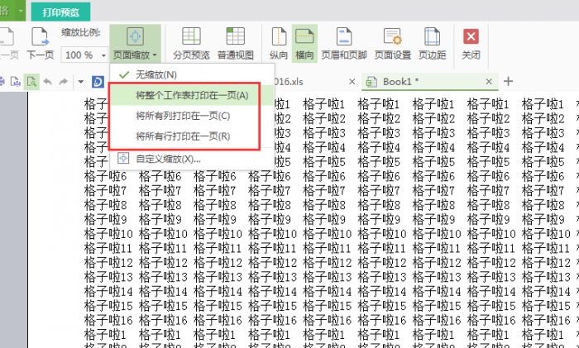The image size is (579, 348).
Task: Open 自定义缩放(X)... custom scaling
Action: (x=192, y=159)
